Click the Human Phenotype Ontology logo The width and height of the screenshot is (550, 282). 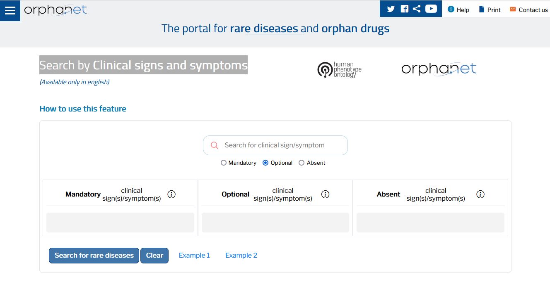pyautogui.click(x=339, y=69)
